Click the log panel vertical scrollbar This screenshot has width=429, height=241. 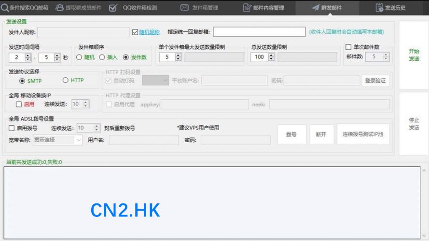pyautogui.click(x=424, y=202)
